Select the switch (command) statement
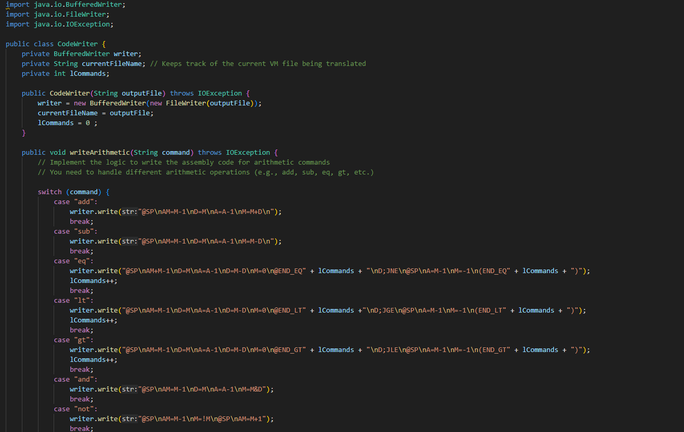This screenshot has width=684, height=432. click(x=68, y=192)
